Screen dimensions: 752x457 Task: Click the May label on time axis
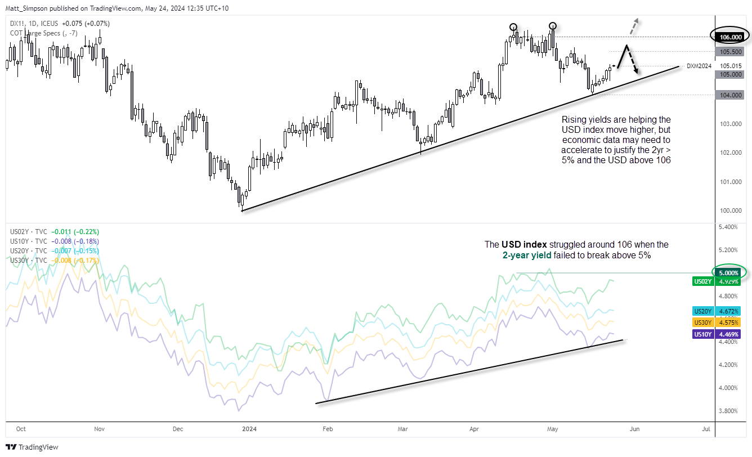[552, 429]
